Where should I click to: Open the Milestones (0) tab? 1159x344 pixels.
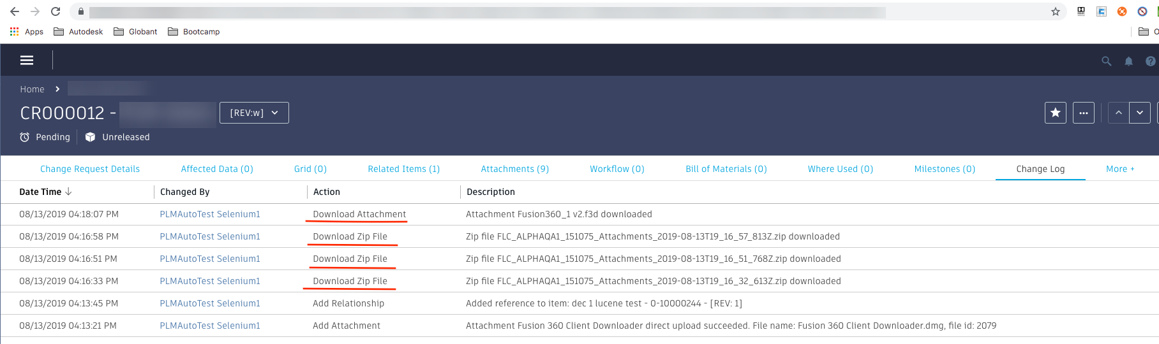[945, 169]
